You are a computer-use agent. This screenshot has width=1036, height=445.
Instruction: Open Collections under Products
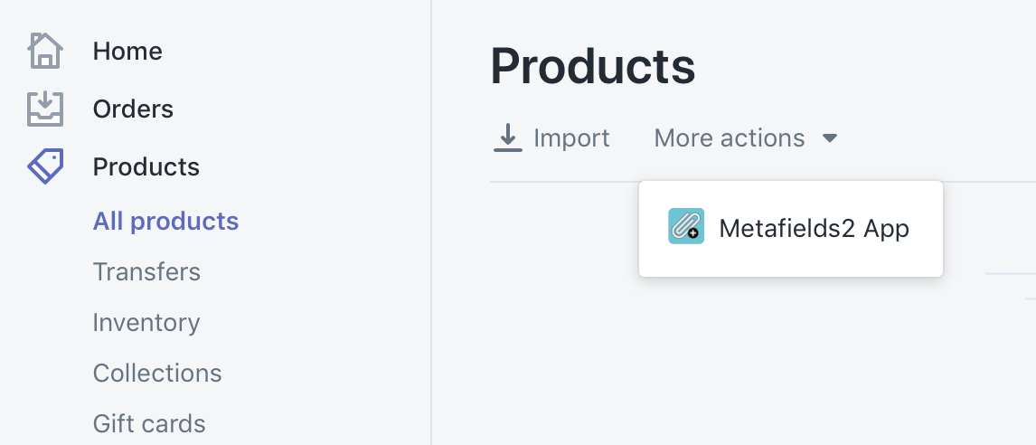(157, 374)
